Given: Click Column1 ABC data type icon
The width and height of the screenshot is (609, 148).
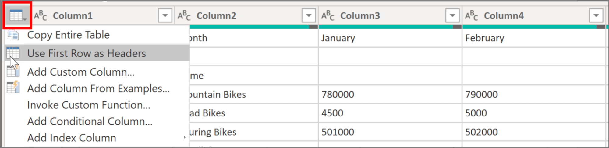Looking at the screenshot, I should click(41, 15).
